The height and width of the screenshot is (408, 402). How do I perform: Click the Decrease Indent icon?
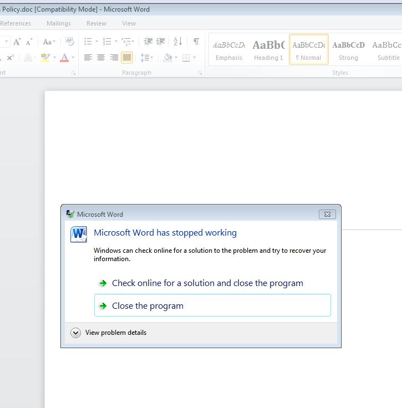click(148, 42)
